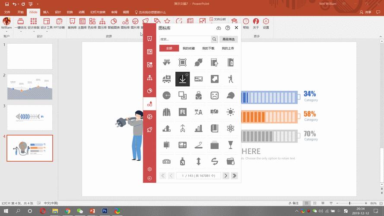
Task: Open the cloud upload icon in panel header
Action: tap(219, 28)
